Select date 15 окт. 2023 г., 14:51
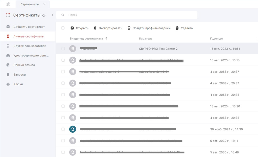The width and height of the screenshot is (258, 157). tap(225, 49)
